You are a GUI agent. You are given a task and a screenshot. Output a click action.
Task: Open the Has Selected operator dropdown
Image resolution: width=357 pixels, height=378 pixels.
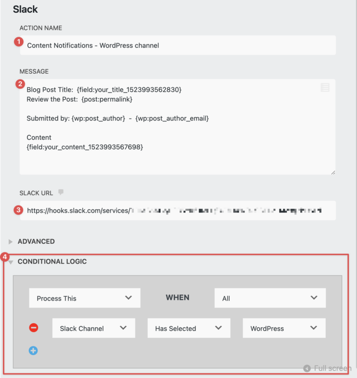coord(188,327)
